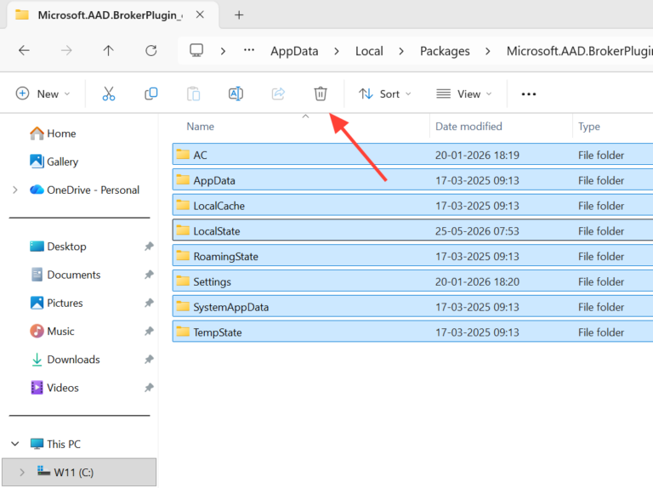Navigate to AppData in breadcrumb

click(x=294, y=51)
